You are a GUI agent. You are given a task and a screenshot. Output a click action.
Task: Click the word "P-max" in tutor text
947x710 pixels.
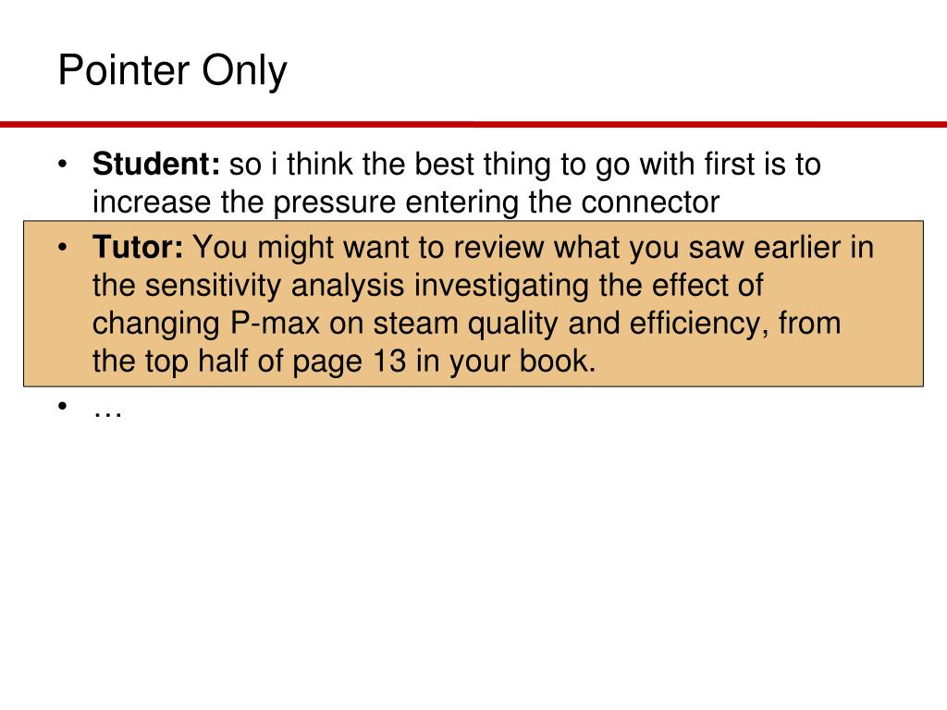275,323
